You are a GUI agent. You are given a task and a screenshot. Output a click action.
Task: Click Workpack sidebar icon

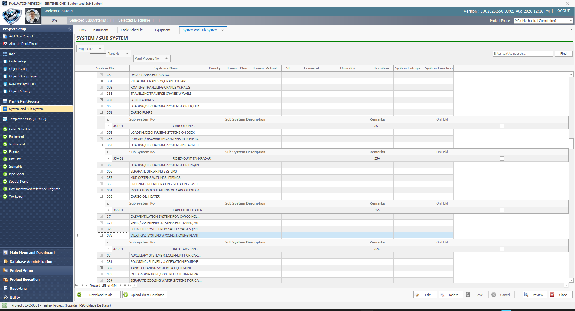5,196
